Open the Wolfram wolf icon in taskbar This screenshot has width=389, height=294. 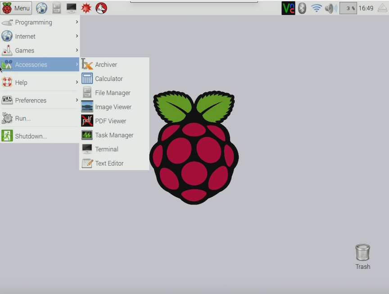click(x=101, y=8)
